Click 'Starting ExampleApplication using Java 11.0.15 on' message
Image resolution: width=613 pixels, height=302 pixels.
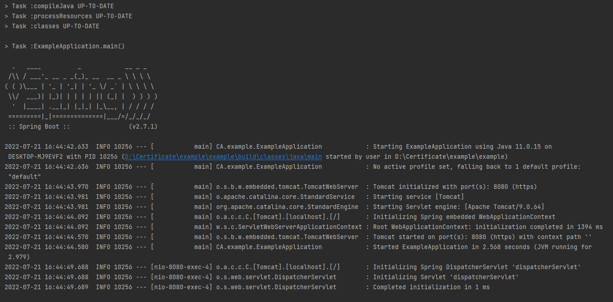462,146
